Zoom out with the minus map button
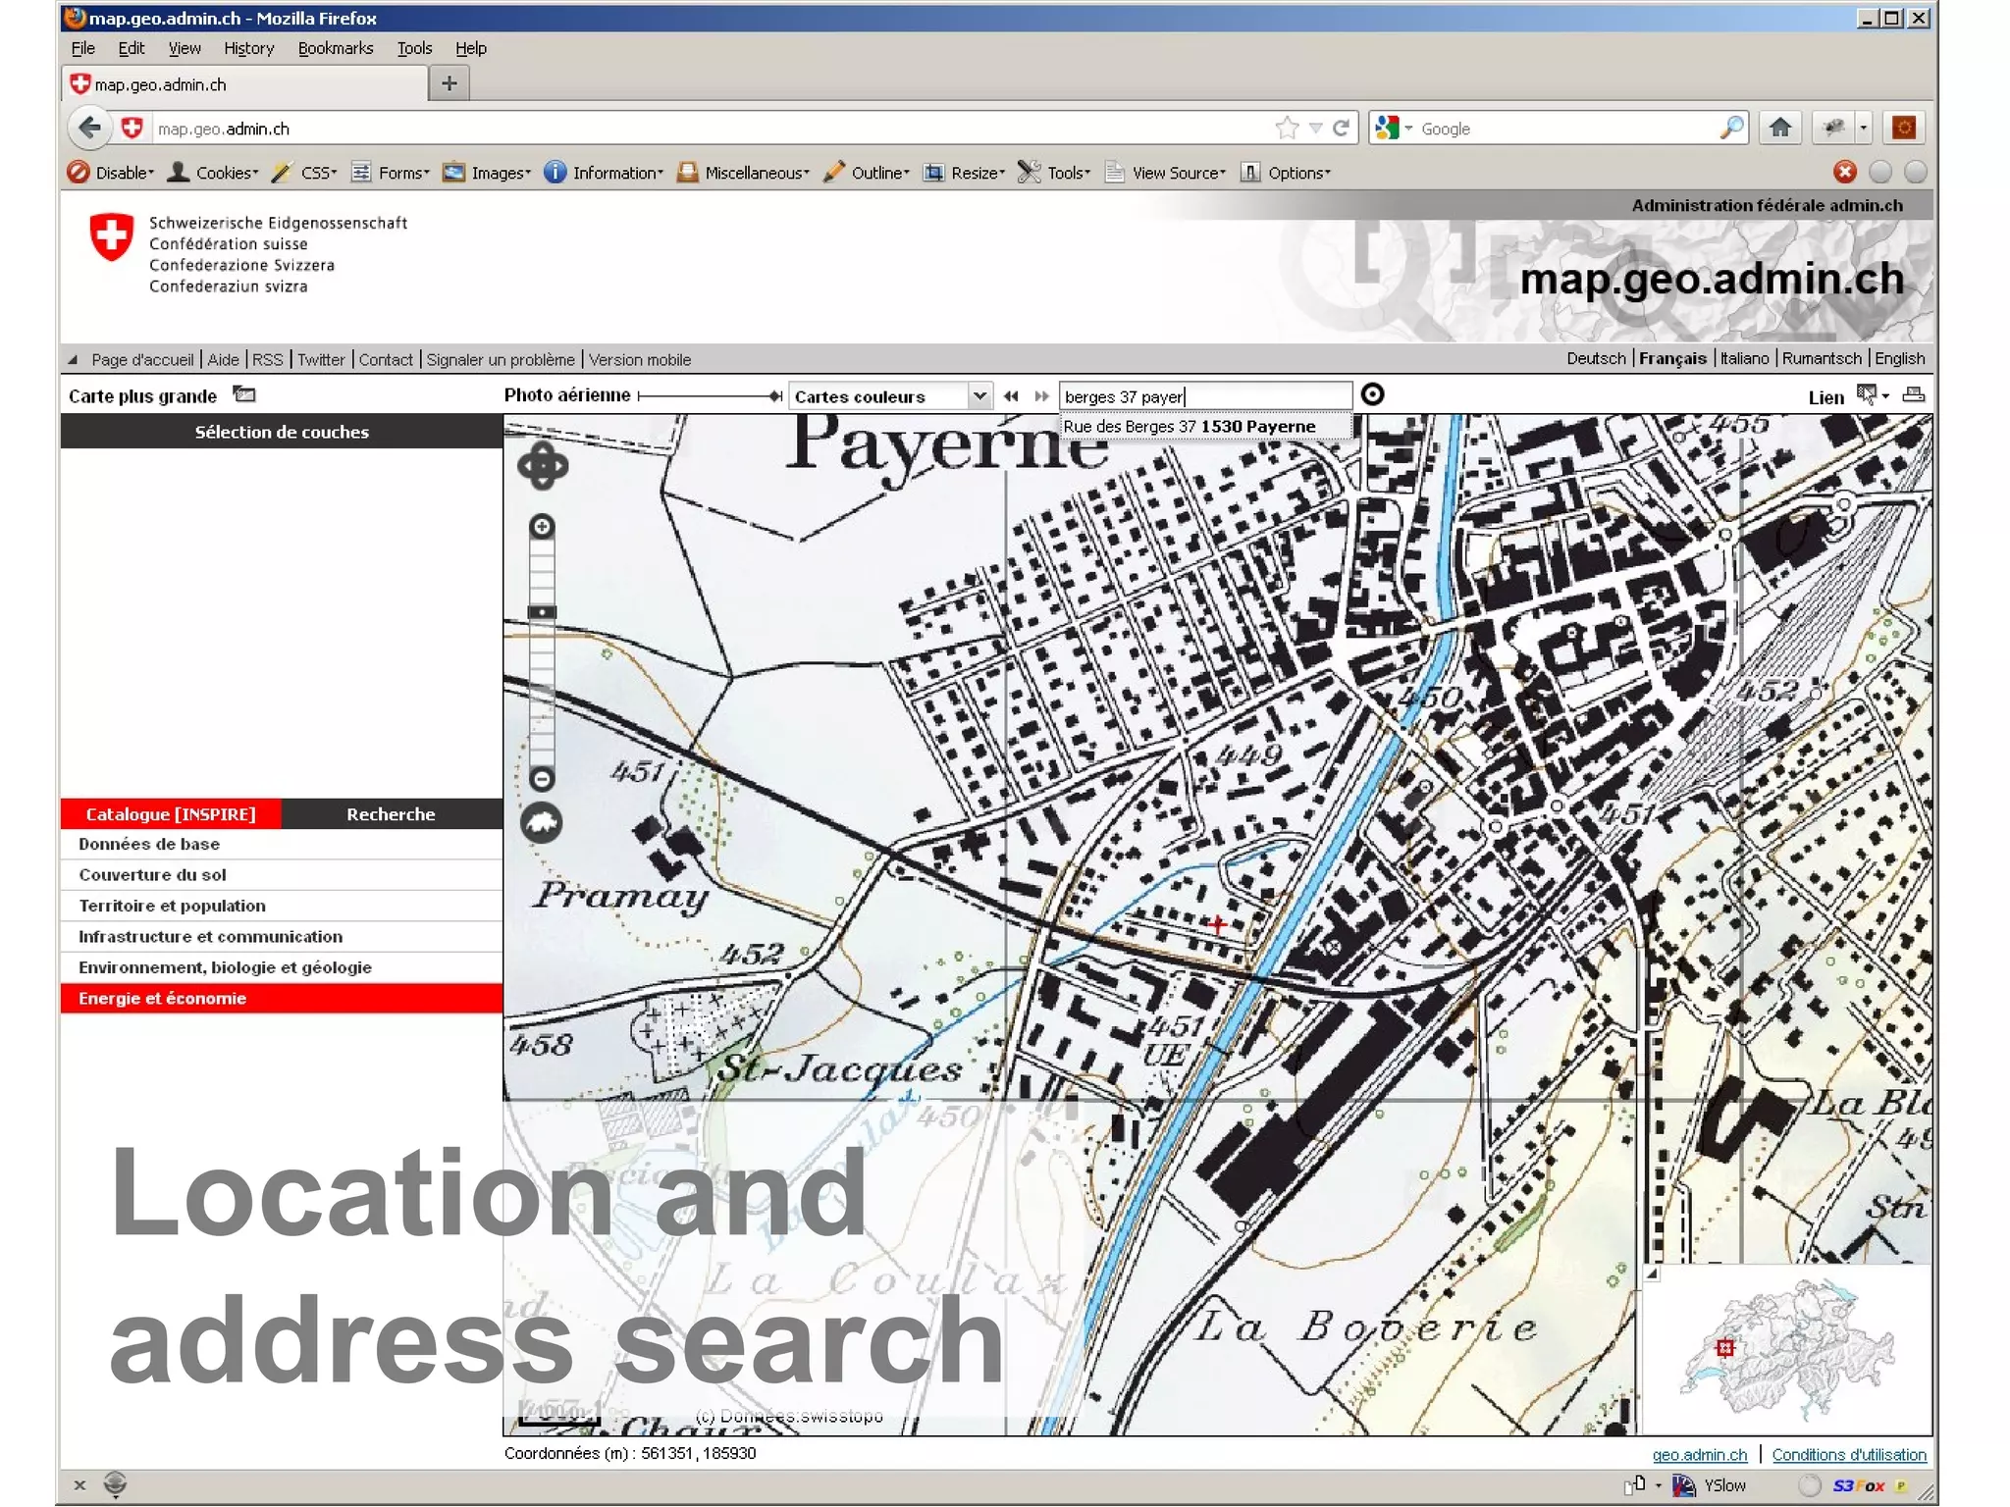This screenshot has height=1507, width=2010. tap(542, 779)
